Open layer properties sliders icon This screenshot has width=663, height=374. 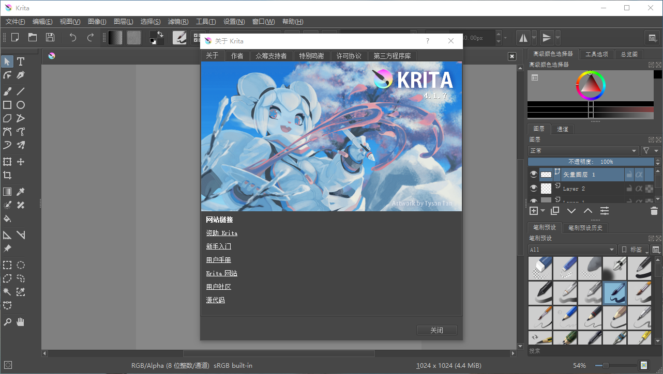[605, 211]
